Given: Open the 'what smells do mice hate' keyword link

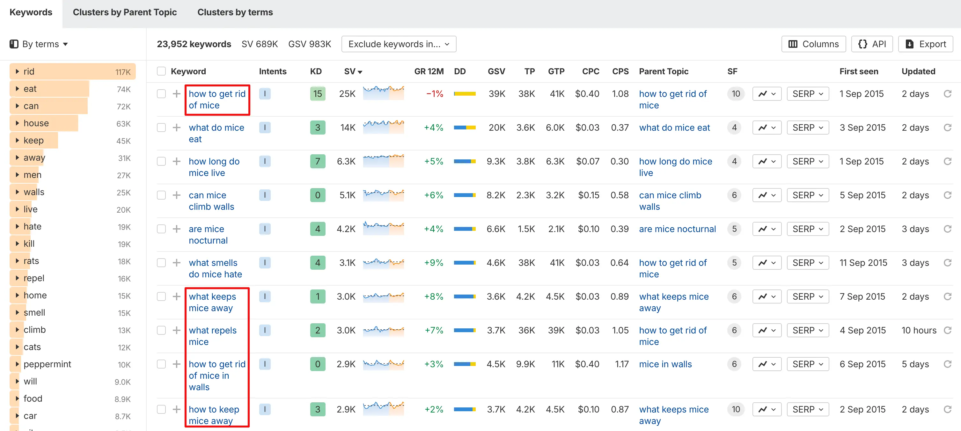Looking at the screenshot, I should point(215,268).
